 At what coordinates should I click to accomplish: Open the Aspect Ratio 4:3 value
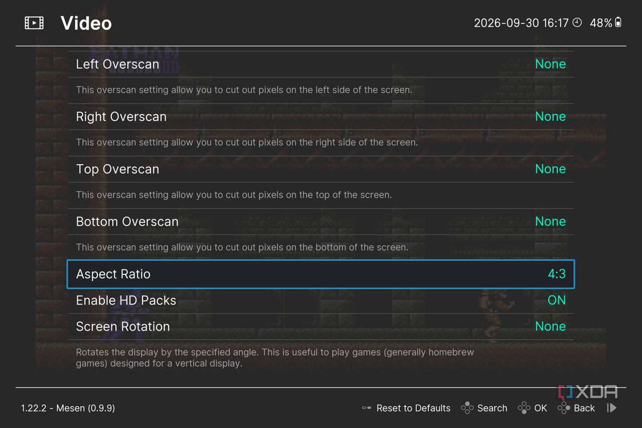point(557,274)
